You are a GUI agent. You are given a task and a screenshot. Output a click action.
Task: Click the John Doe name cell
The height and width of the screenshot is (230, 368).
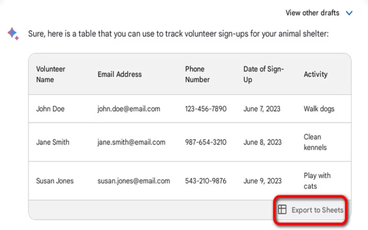click(x=51, y=109)
